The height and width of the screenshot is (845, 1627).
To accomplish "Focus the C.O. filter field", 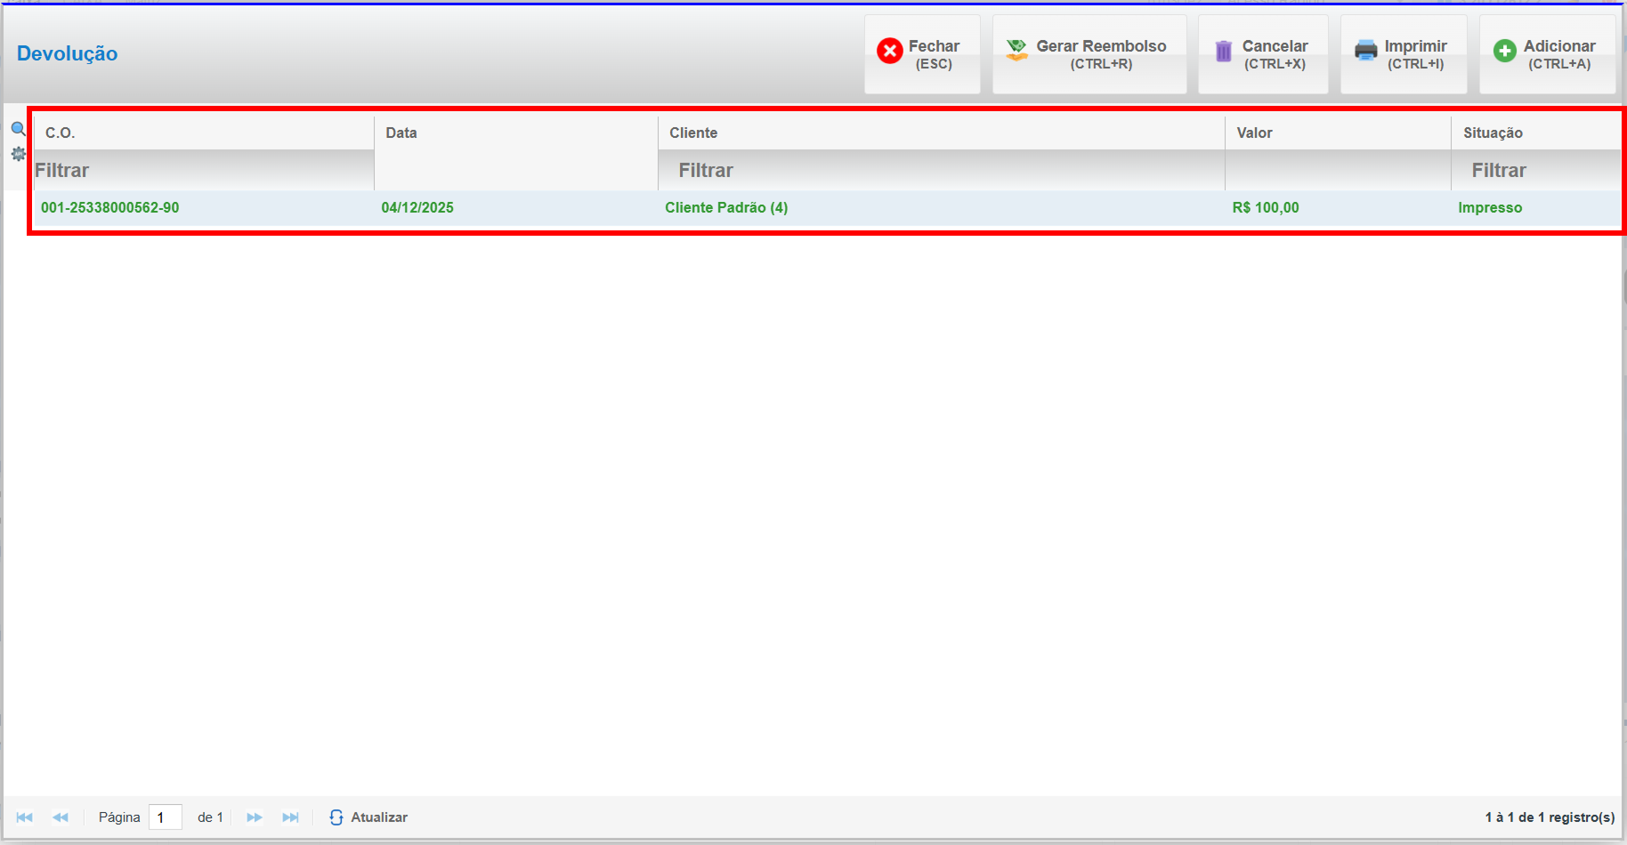I will pyautogui.click(x=203, y=171).
